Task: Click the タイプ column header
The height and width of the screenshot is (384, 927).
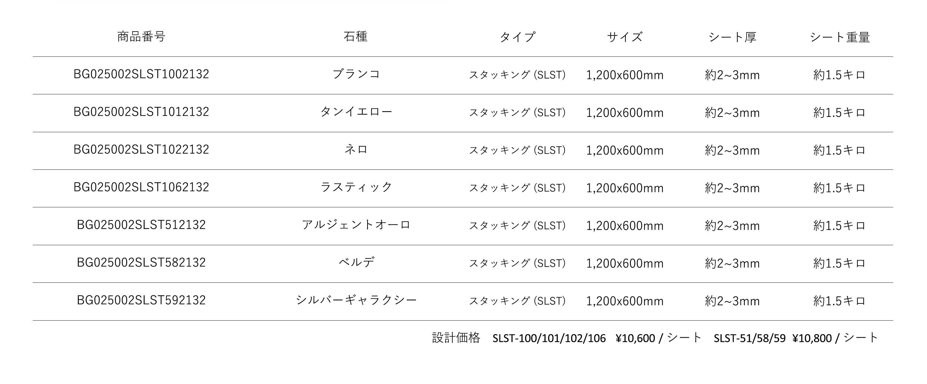Action: pyautogui.click(x=517, y=37)
